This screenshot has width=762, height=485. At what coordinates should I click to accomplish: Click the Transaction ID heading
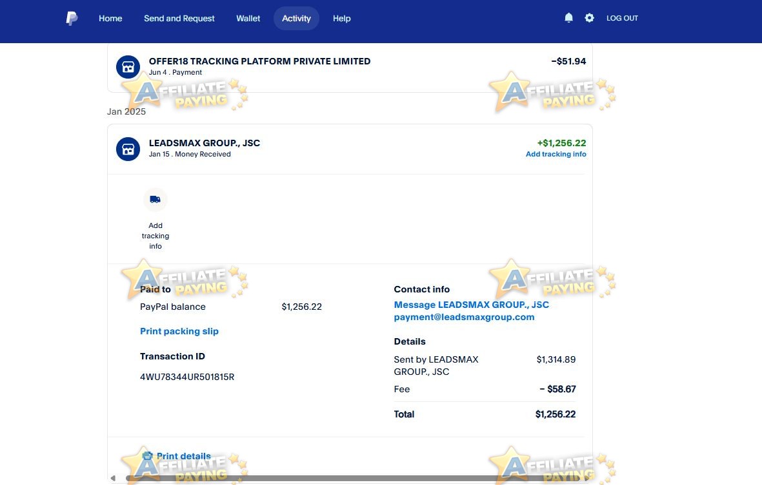[x=172, y=356]
